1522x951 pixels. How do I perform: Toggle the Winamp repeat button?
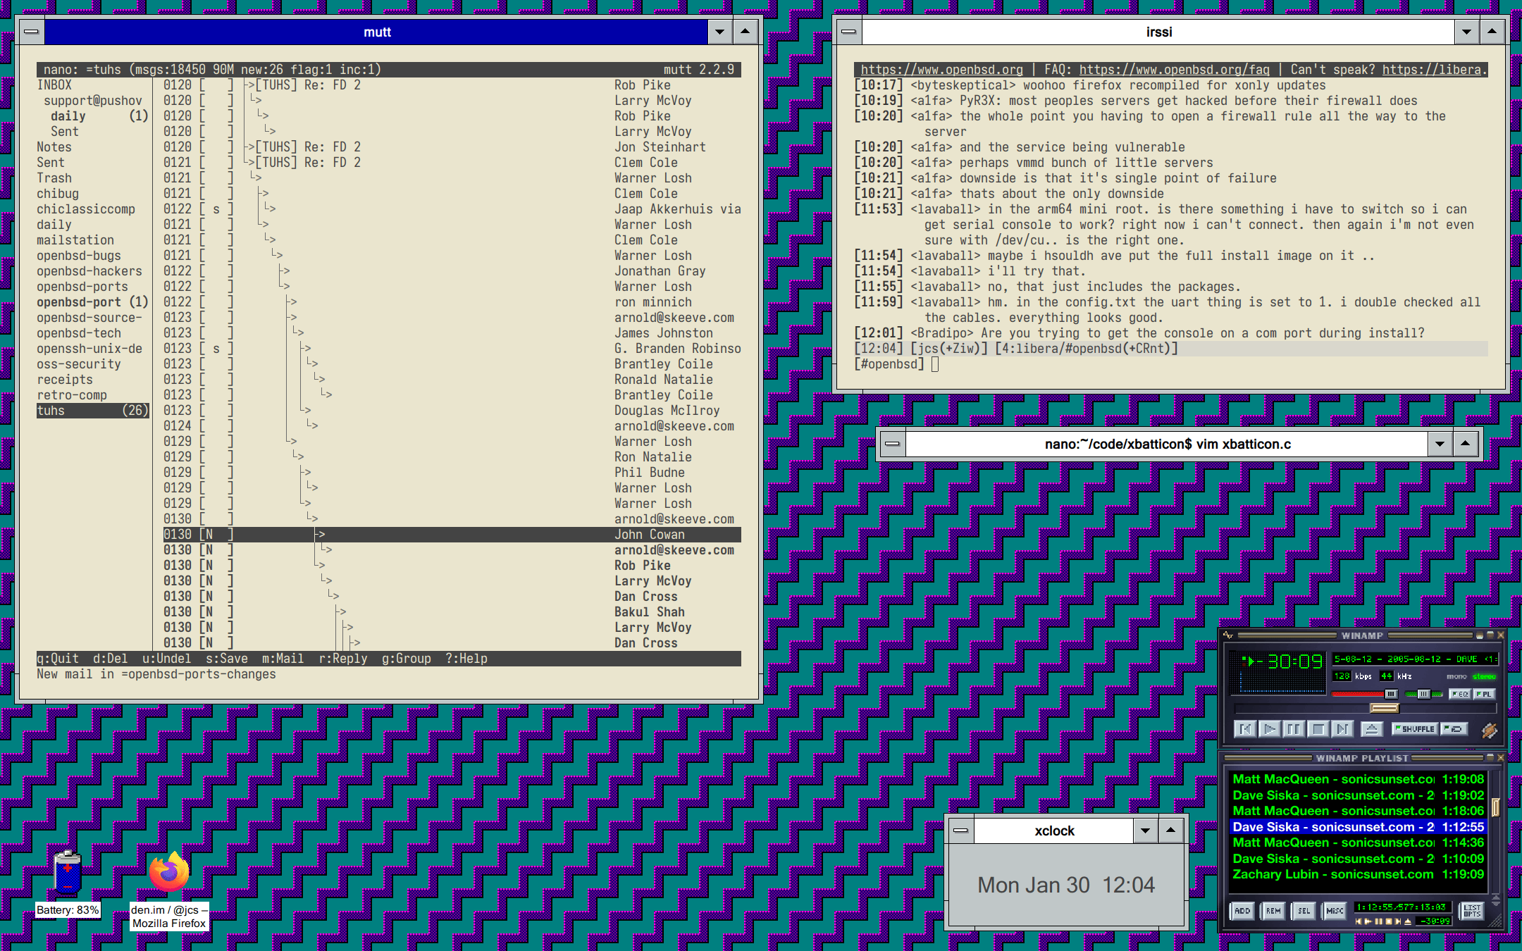click(x=1454, y=729)
